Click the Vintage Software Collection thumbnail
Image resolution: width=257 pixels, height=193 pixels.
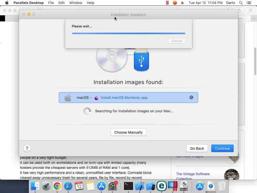232,174
